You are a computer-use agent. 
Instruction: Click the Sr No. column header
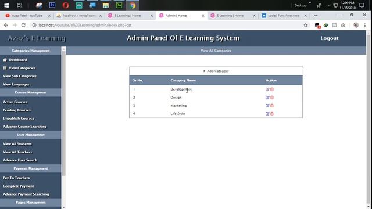point(138,80)
